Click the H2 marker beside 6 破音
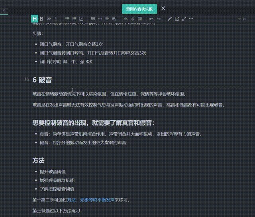Image resolution: width=255 pixels, height=217 pixels. click(27, 79)
